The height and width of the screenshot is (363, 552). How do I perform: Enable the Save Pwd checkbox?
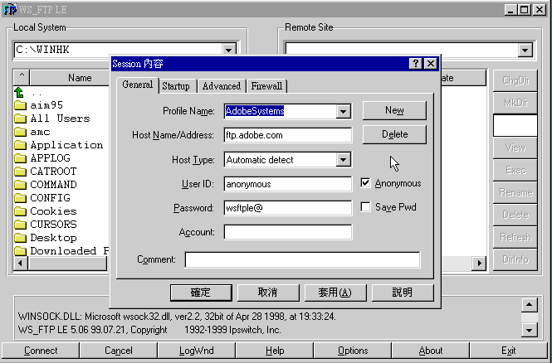(365, 207)
